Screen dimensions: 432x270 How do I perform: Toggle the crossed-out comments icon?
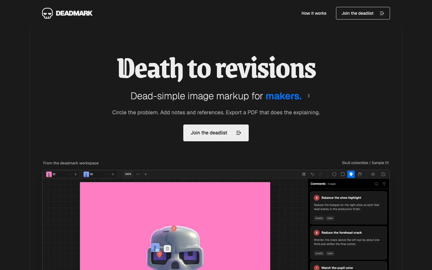click(x=383, y=174)
